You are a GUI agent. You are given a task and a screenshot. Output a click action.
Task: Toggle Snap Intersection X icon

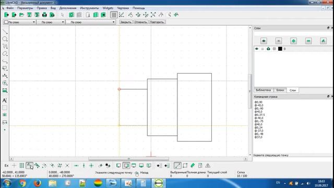tap(67, 166)
